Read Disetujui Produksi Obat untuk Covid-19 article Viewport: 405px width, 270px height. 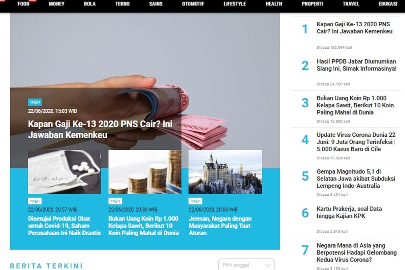click(64, 226)
